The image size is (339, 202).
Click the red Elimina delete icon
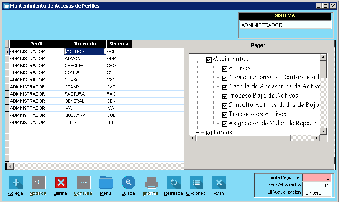[61, 182]
